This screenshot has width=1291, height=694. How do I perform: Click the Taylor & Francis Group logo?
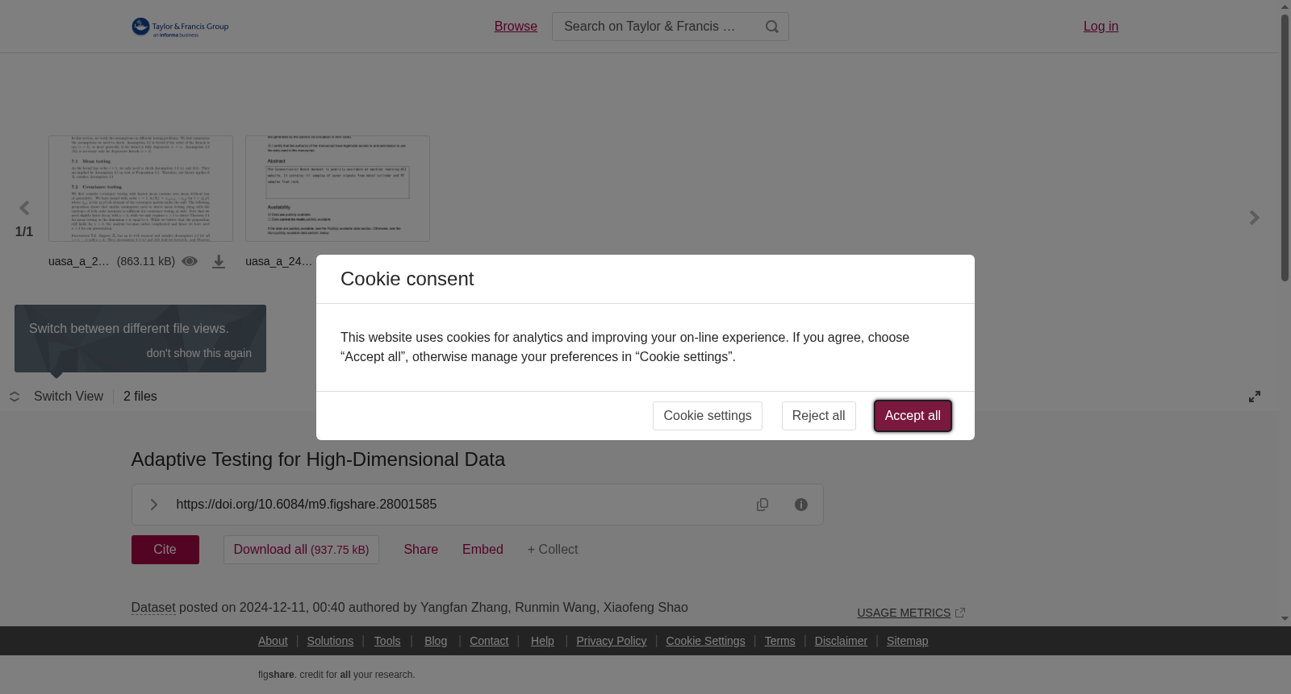pyautogui.click(x=181, y=27)
